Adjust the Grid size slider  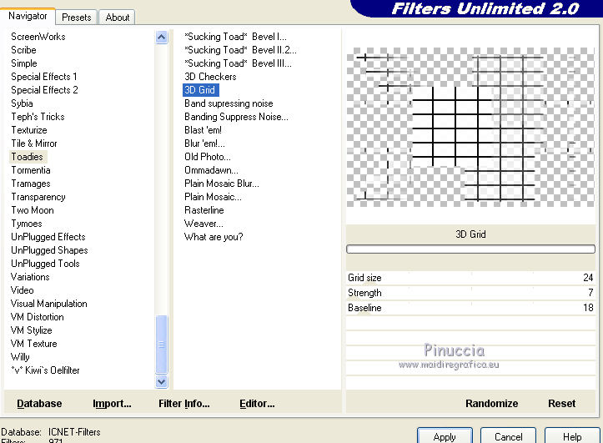[x=470, y=278]
